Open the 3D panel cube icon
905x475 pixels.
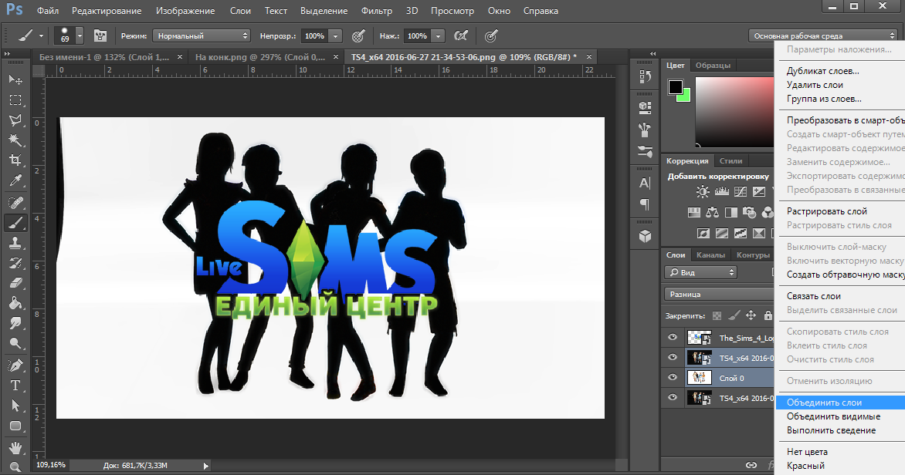point(646,237)
